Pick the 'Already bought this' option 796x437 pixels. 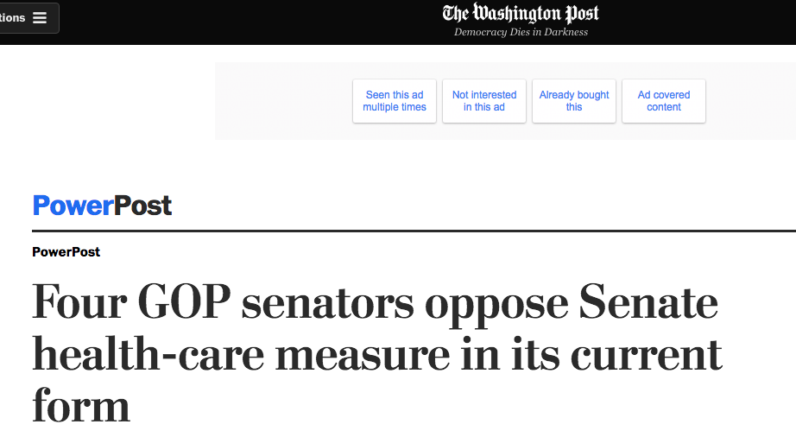click(x=574, y=101)
